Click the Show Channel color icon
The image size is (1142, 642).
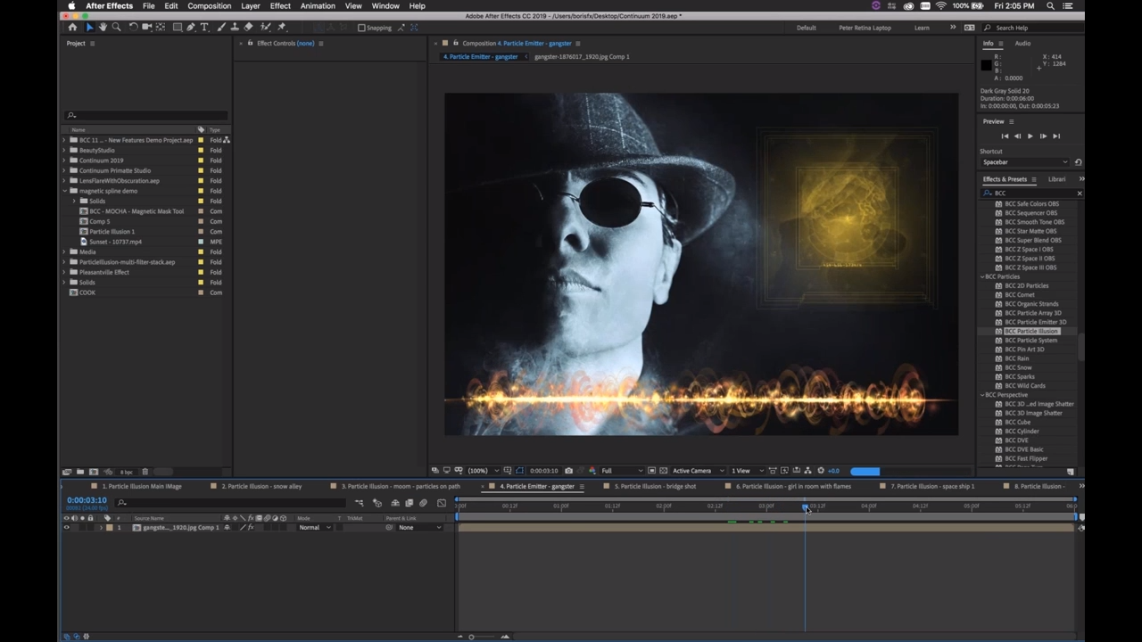coord(592,470)
